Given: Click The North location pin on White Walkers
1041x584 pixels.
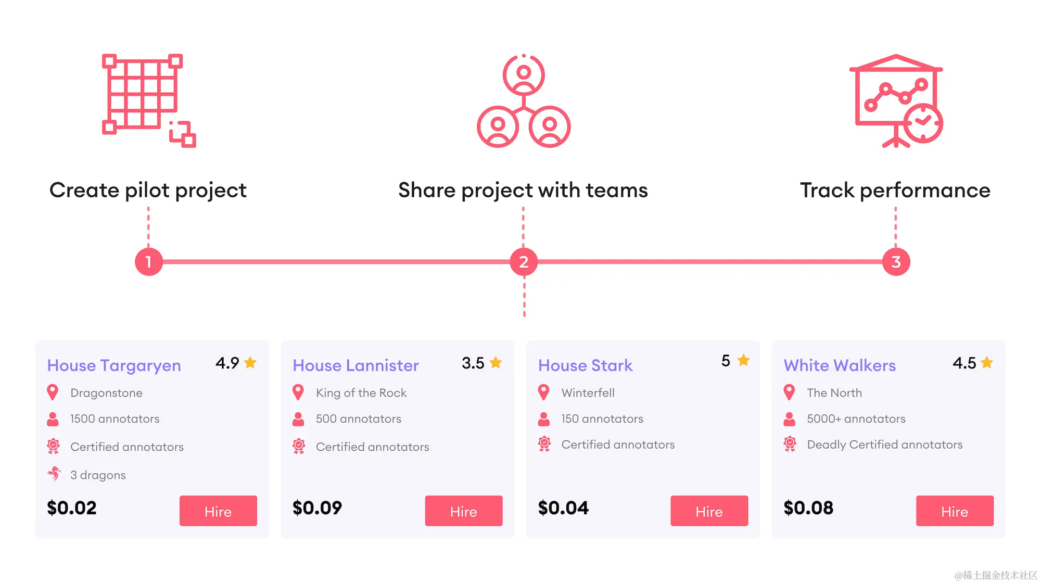Looking at the screenshot, I should [x=790, y=392].
